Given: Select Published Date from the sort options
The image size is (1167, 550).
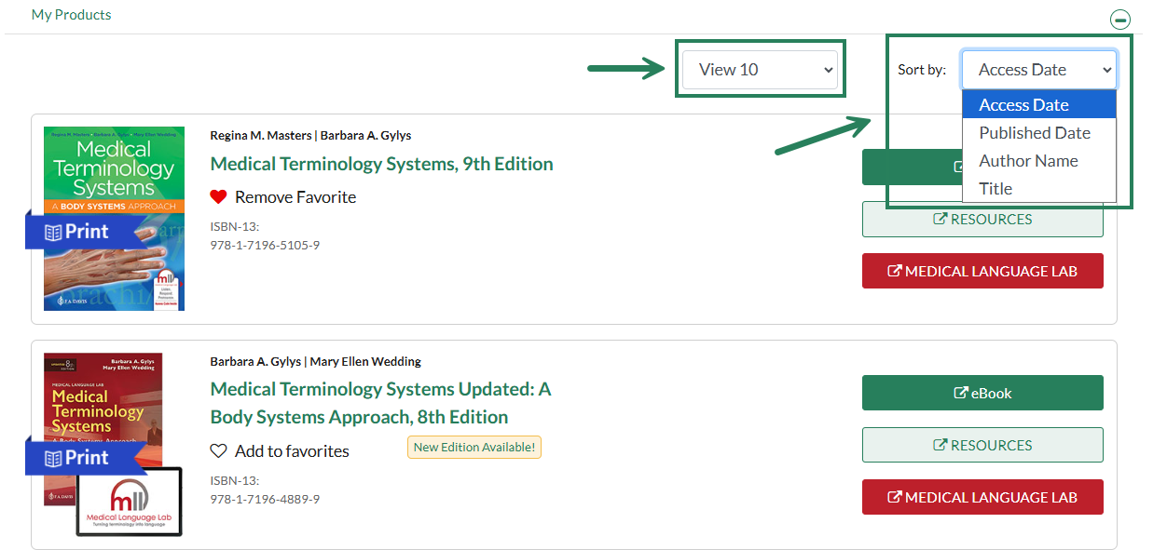Looking at the screenshot, I should 1035,132.
